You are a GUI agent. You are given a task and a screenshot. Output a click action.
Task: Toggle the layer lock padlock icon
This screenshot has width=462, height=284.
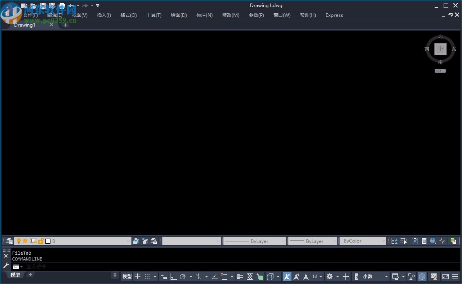(x=40, y=241)
